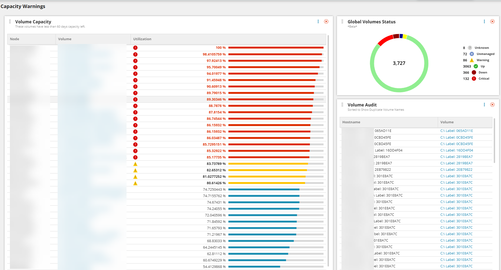Open the Volume Capacity widget options menu
The image size is (501, 270).
318,21
